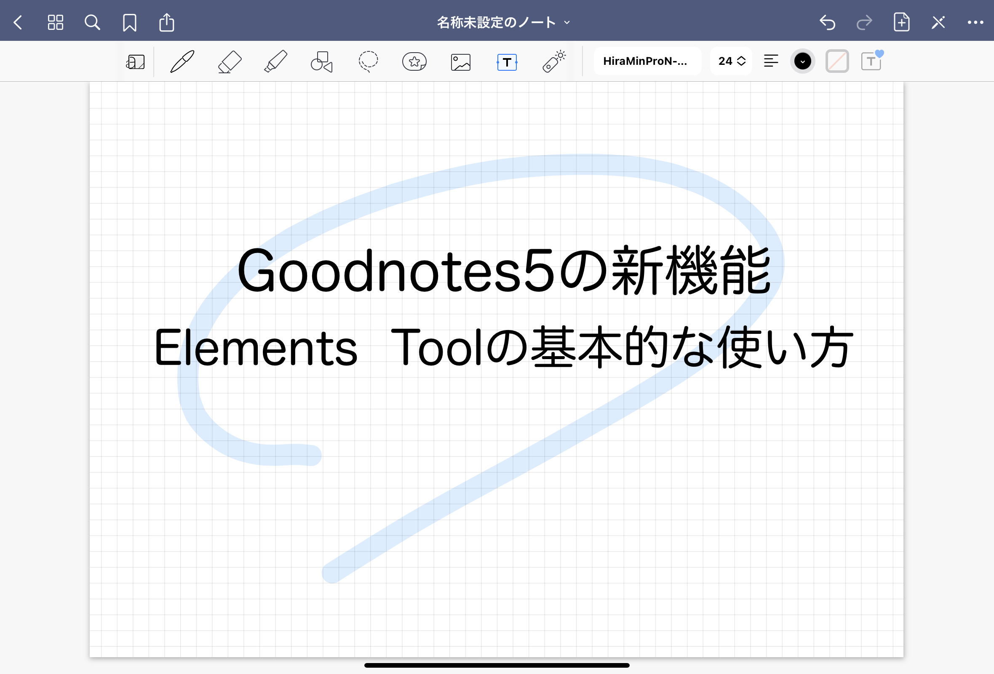Click the Goodnotes5の新機能 text line

click(504, 271)
